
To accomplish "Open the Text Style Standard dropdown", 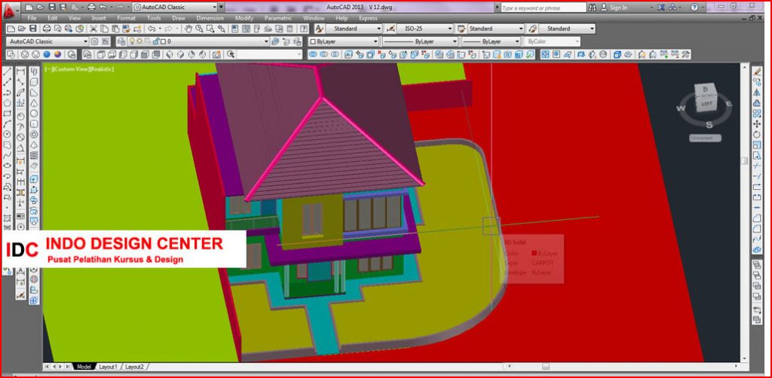I will (x=377, y=29).
